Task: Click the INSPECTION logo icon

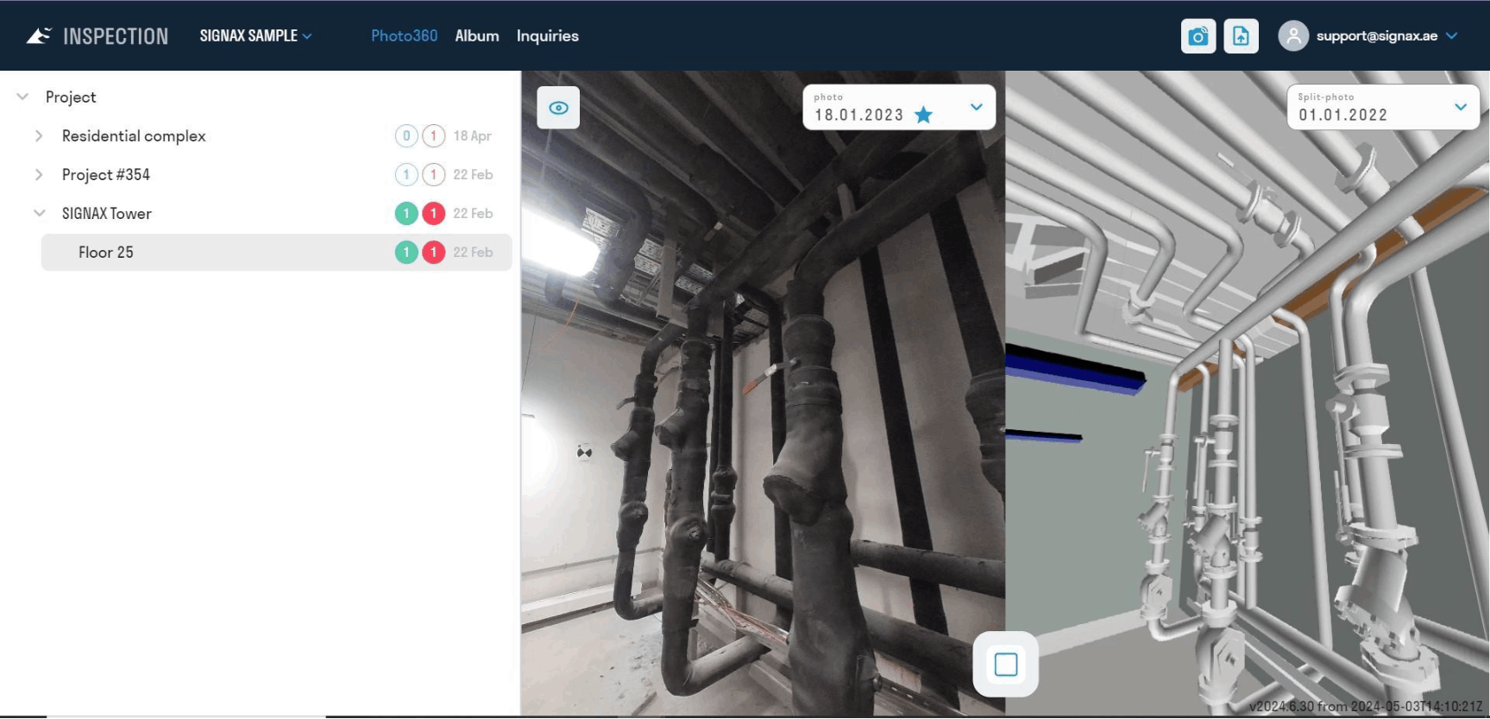Action: tap(38, 35)
